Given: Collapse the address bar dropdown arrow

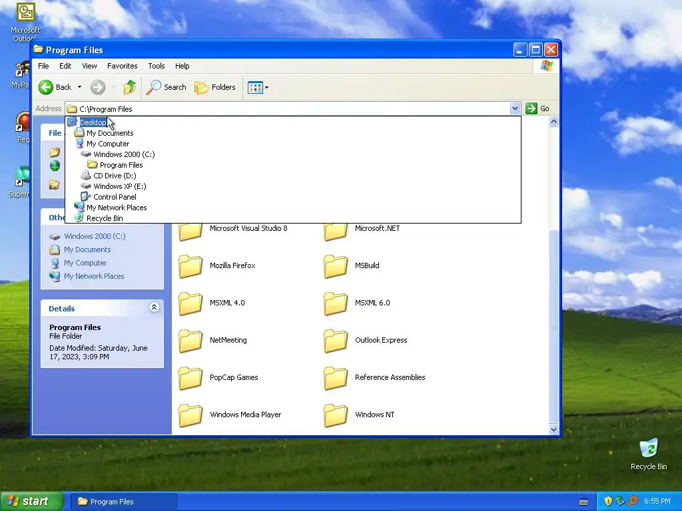Looking at the screenshot, I should pyautogui.click(x=515, y=108).
